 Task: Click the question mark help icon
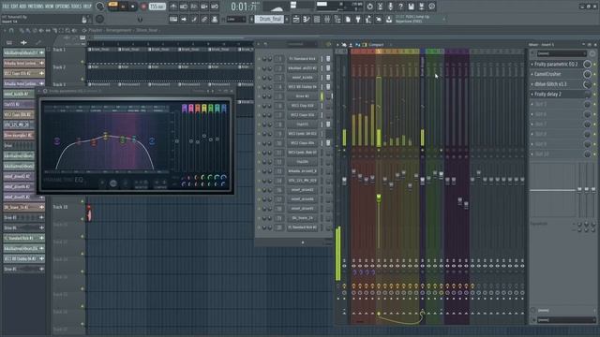400,7
